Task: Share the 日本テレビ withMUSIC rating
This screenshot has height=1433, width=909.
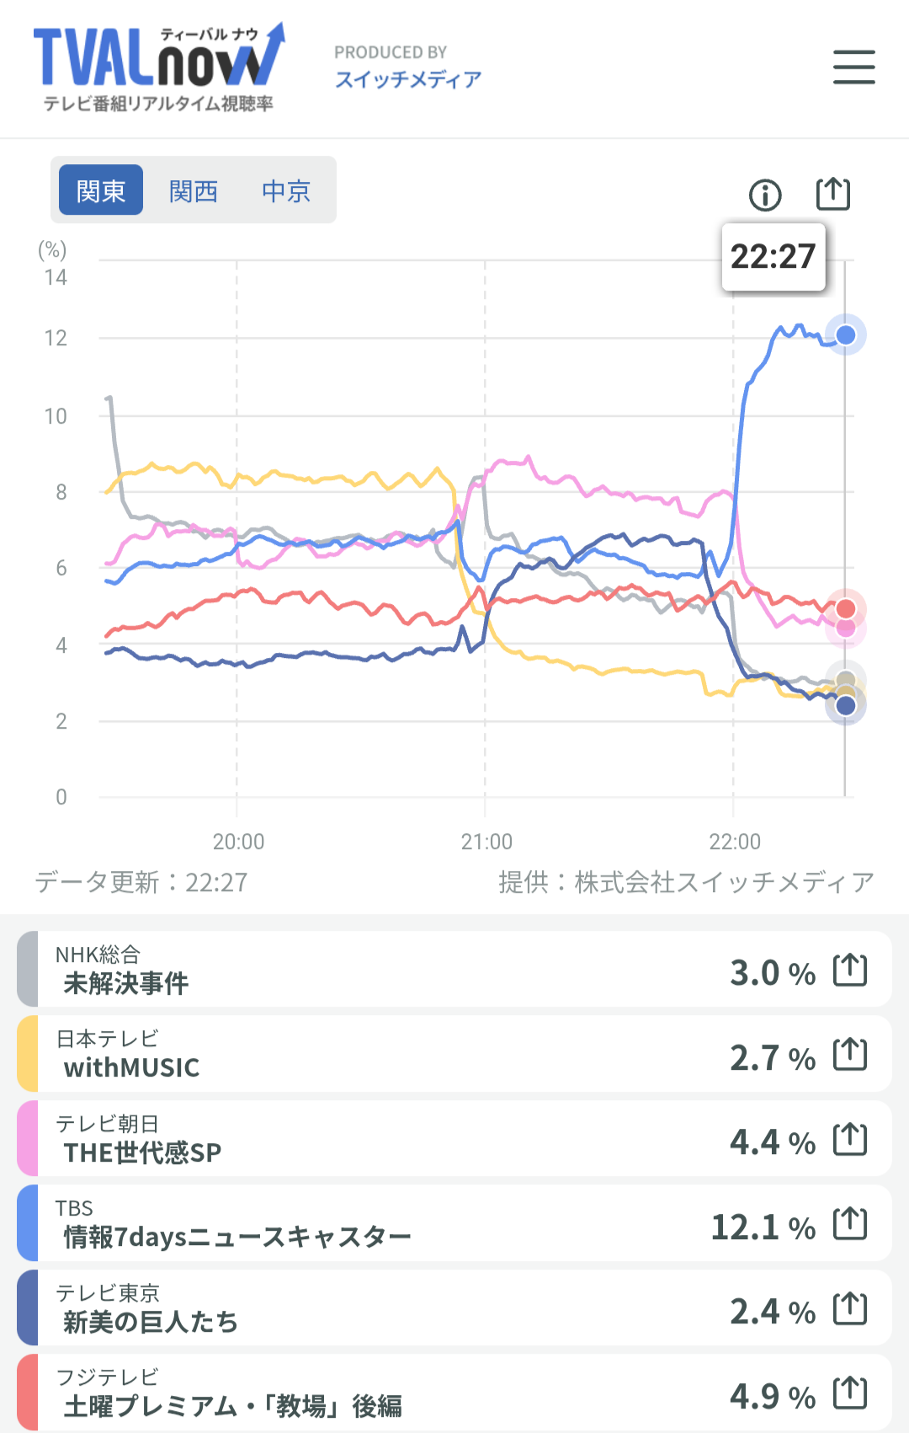Action: 849,1055
